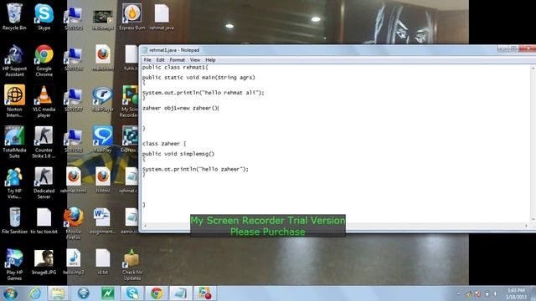Click the line 'zaheer obj1=new zaheer()'
Image resolution: width=536 pixels, height=301 pixels.
coord(180,108)
